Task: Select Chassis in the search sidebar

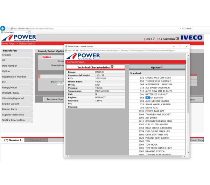Action: coord(7,55)
